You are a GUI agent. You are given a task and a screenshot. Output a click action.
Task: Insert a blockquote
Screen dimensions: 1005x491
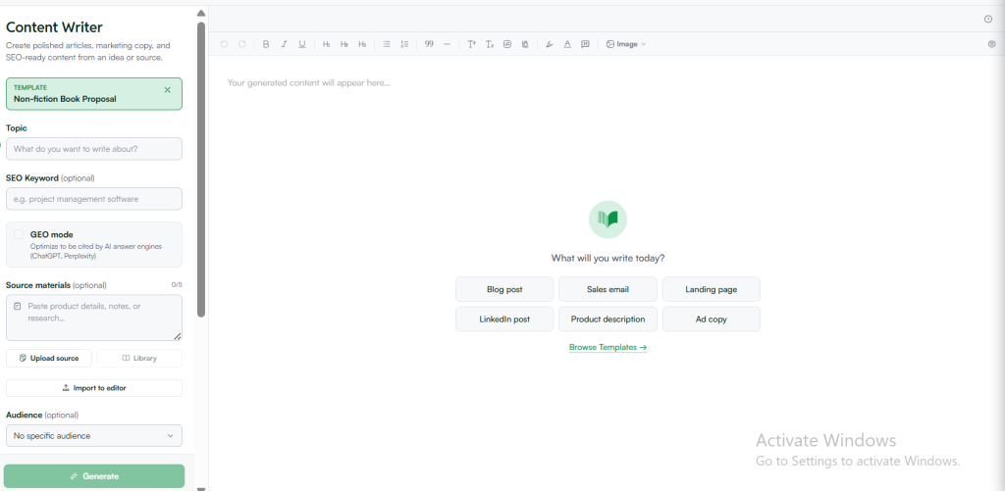429,44
